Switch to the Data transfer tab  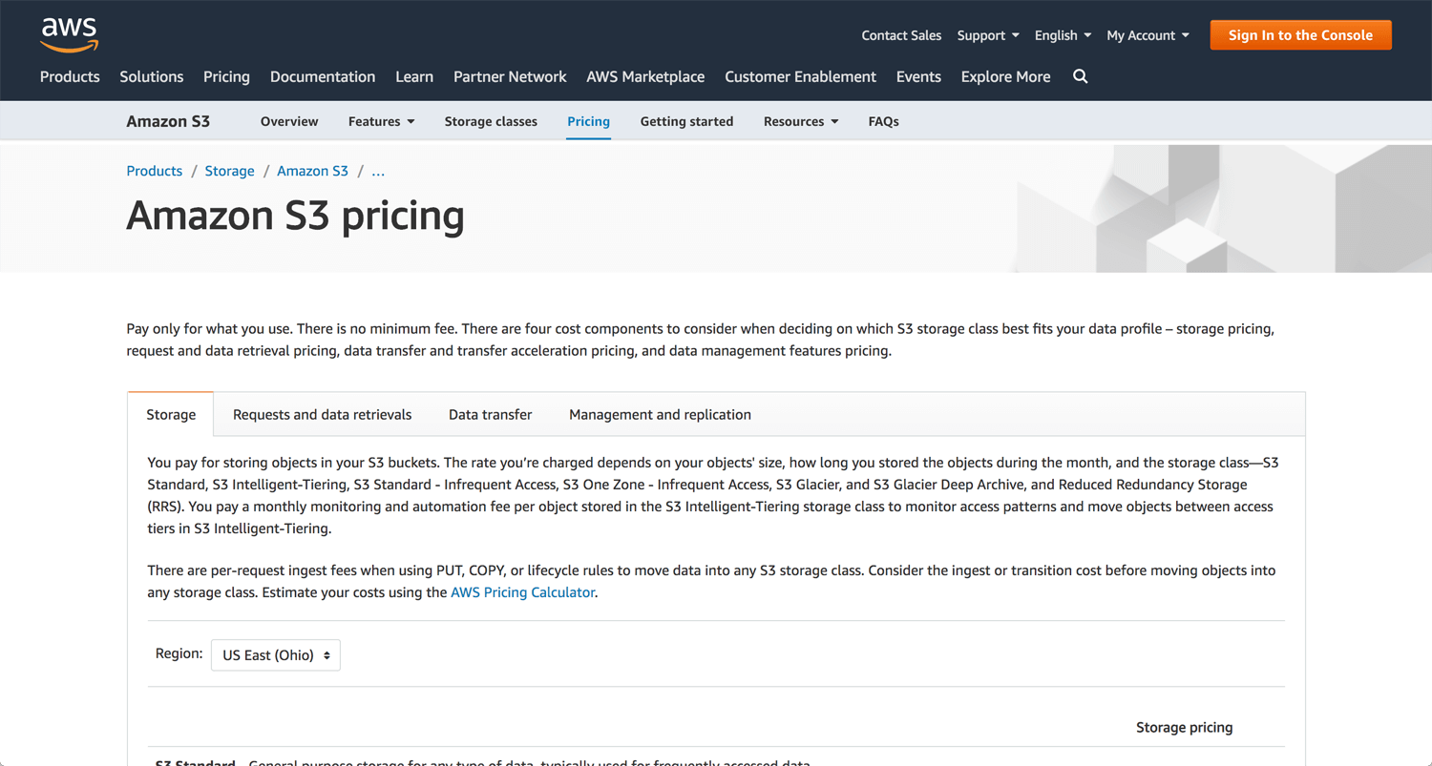coord(490,414)
